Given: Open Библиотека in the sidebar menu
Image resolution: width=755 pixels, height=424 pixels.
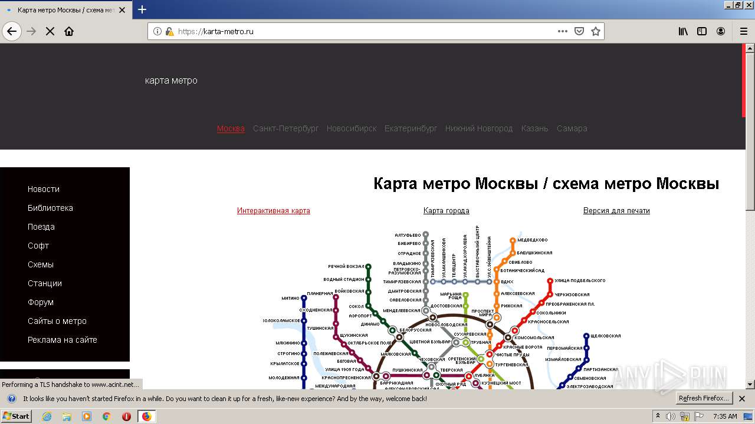Looking at the screenshot, I should 50,208.
